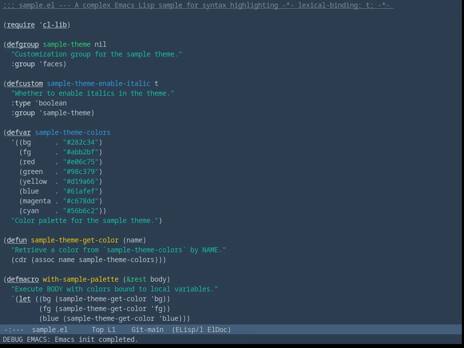
Task: Click the 'faces symbol
Action: [x=51, y=64]
